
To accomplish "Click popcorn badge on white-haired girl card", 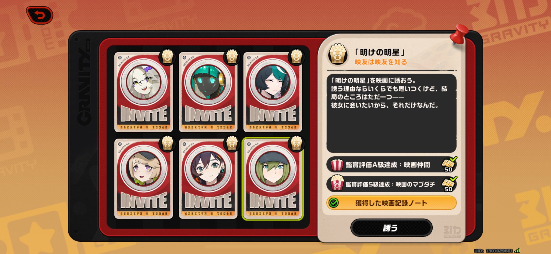I will pyautogui.click(x=167, y=57).
